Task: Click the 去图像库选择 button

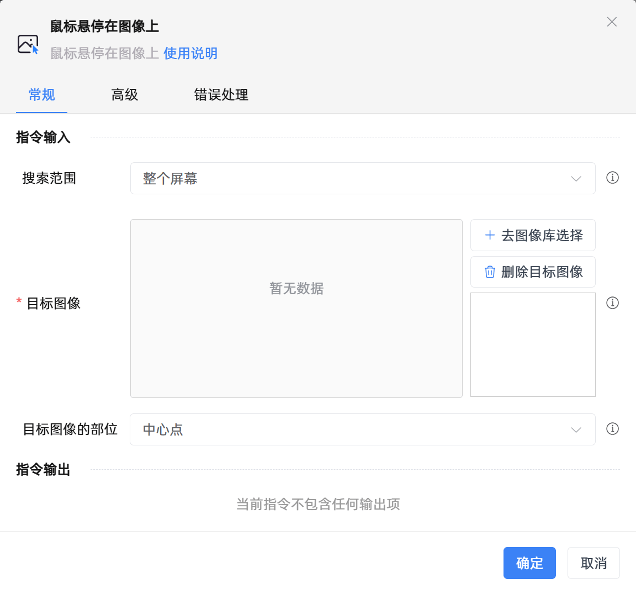Action: pos(532,235)
